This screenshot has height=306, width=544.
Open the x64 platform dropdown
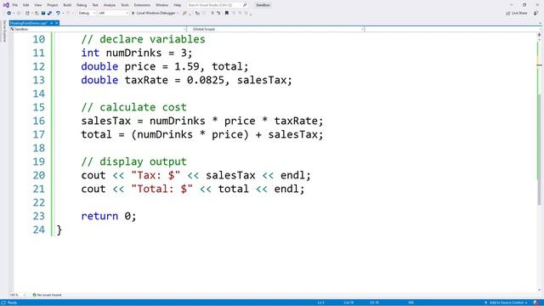coord(113,14)
